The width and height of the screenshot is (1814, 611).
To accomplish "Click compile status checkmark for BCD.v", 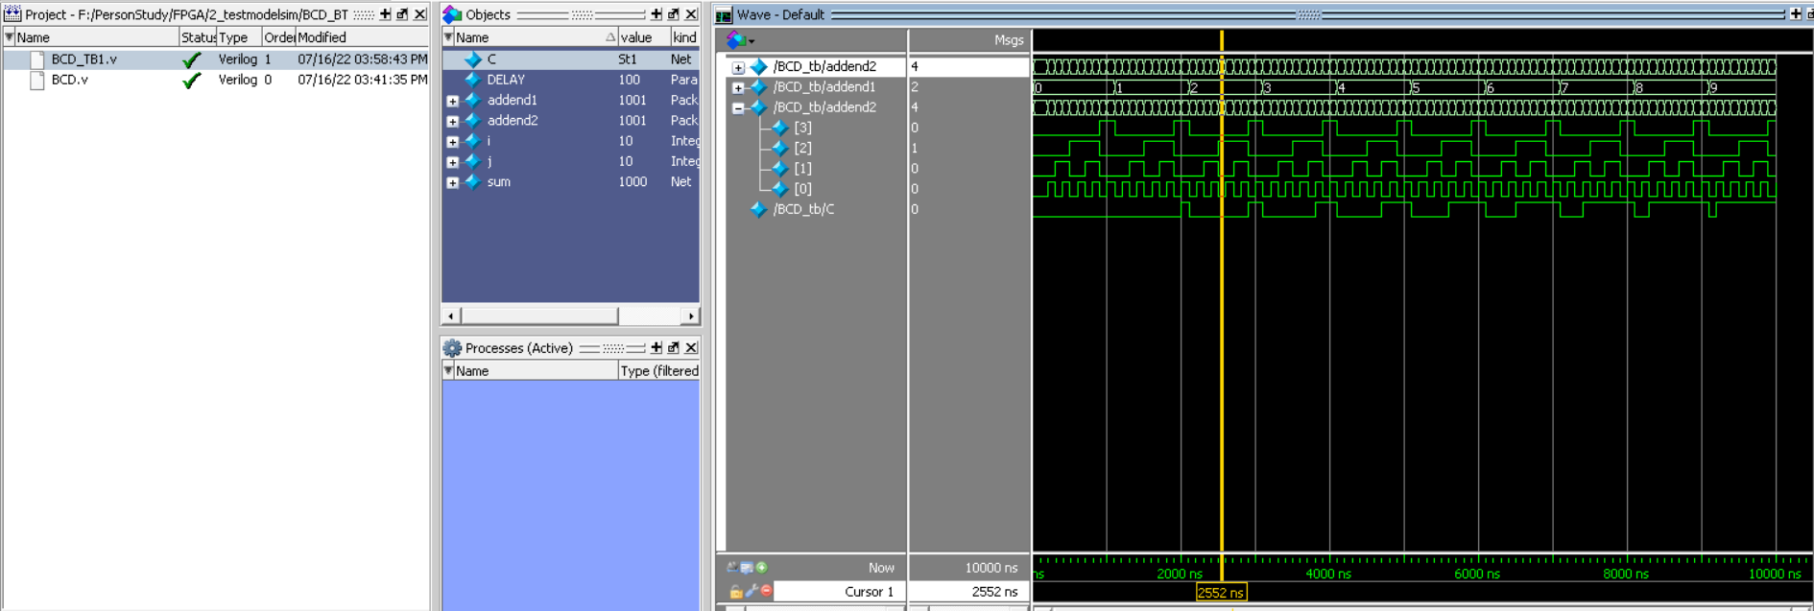I will tap(192, 81).
